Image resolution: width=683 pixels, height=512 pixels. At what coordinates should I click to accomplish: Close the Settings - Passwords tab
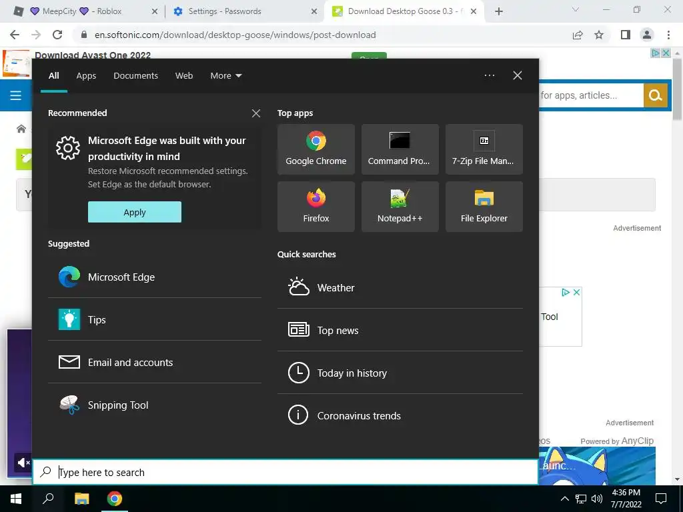coord(314,11)
